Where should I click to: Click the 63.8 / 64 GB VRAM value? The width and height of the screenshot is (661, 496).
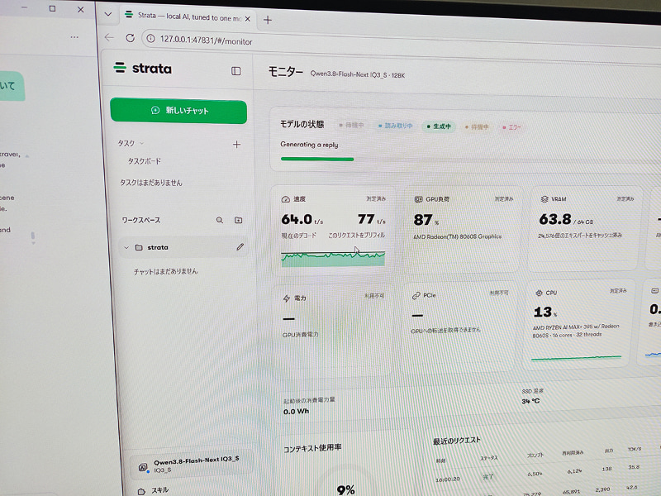pos(566,219)
